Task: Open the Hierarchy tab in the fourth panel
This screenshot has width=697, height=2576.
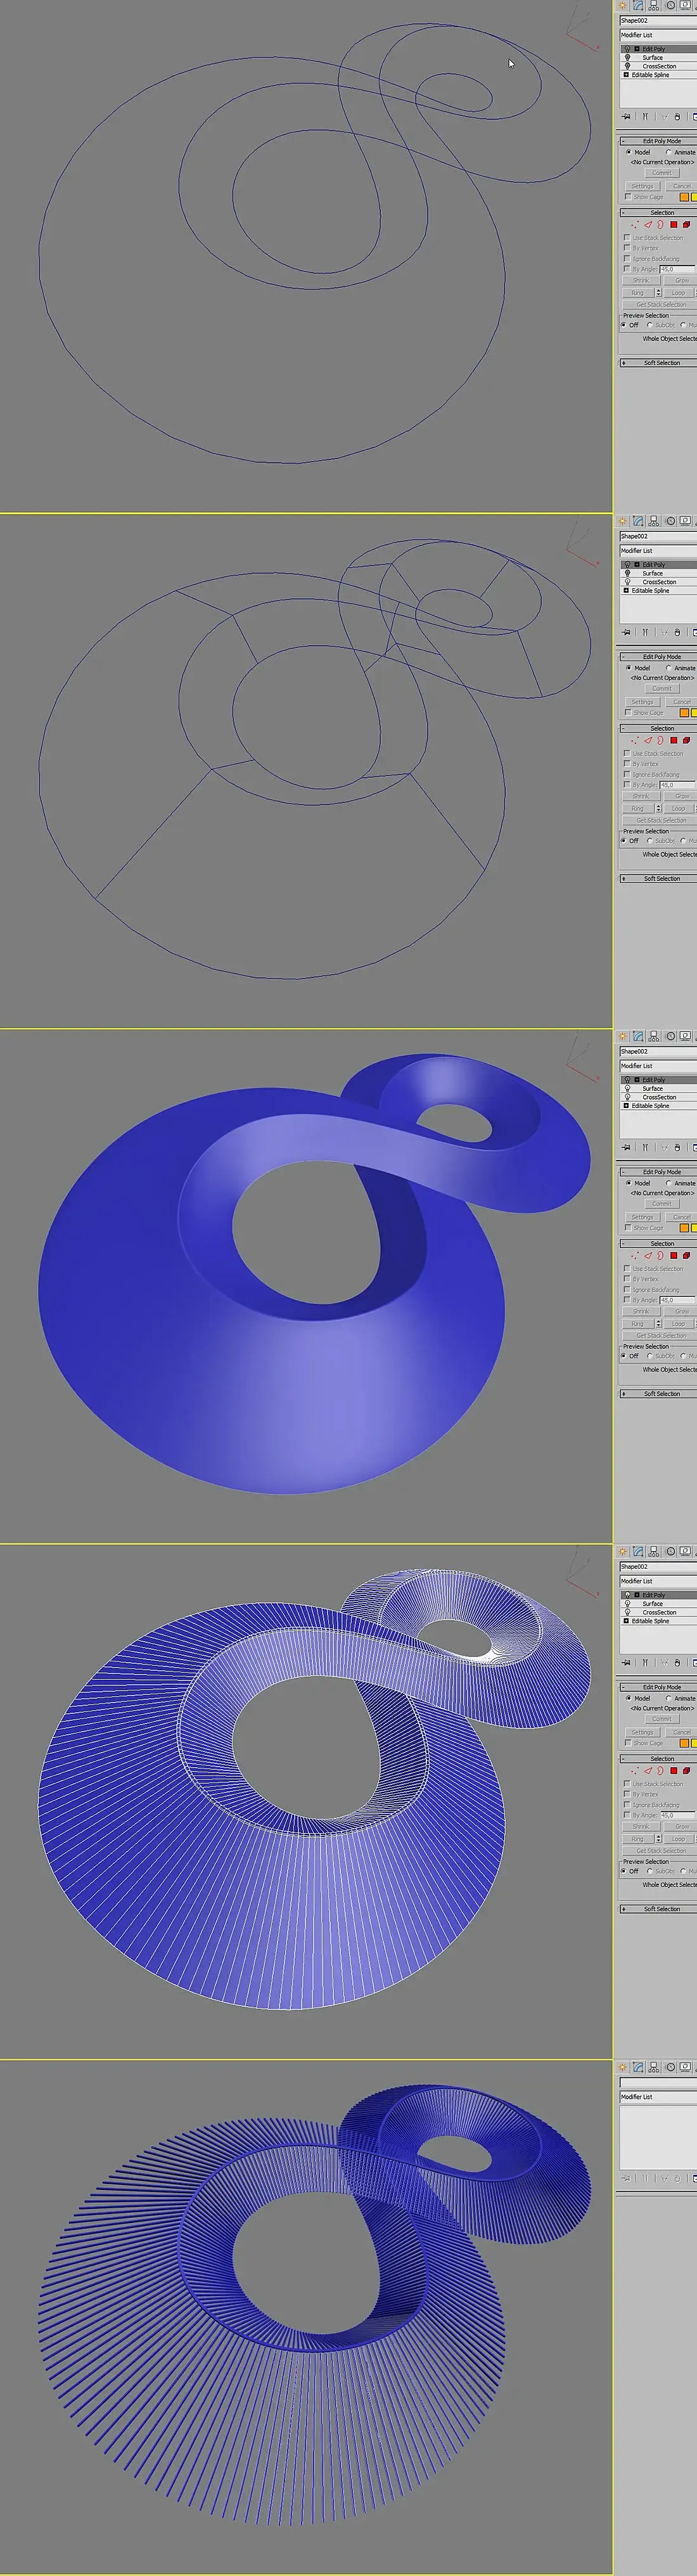Action: tap(654, 1551)
